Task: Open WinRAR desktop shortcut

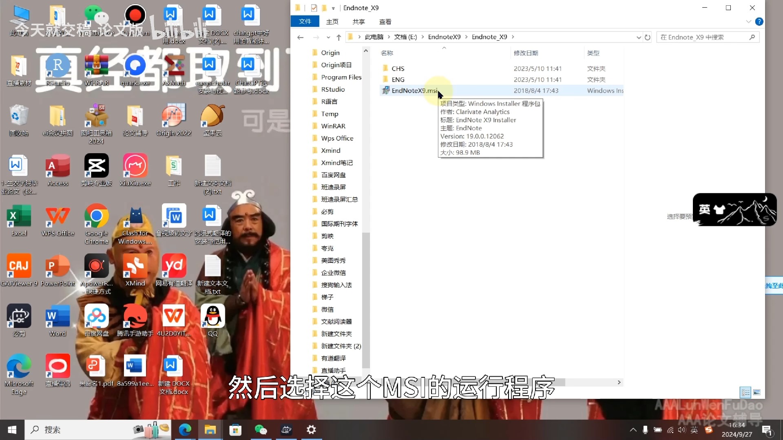Action: (x=97, y=69)
